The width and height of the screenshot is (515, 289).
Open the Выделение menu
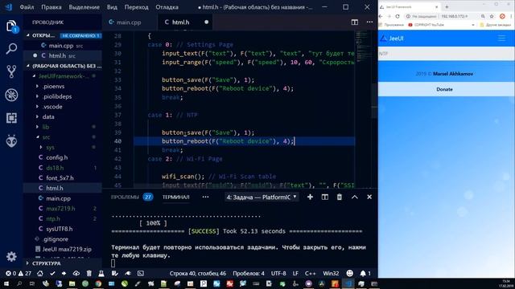tap(84, 7)
